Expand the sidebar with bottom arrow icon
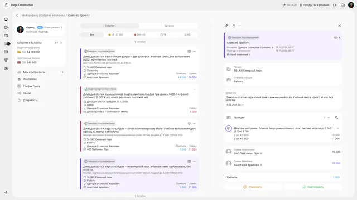Image resolution: width=357 pixels, height=200 pixels. click(x=6, y=192)
